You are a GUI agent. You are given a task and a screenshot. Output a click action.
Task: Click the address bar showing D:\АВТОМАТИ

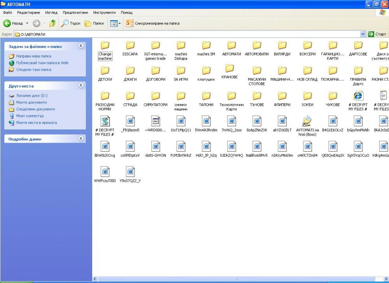coord(187,34)
